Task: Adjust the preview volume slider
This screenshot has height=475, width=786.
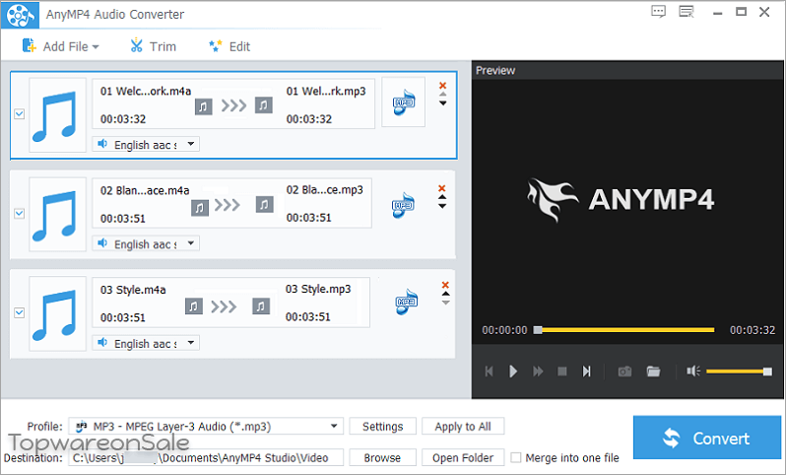Action: pyautogui.click(x=739, y=372)
